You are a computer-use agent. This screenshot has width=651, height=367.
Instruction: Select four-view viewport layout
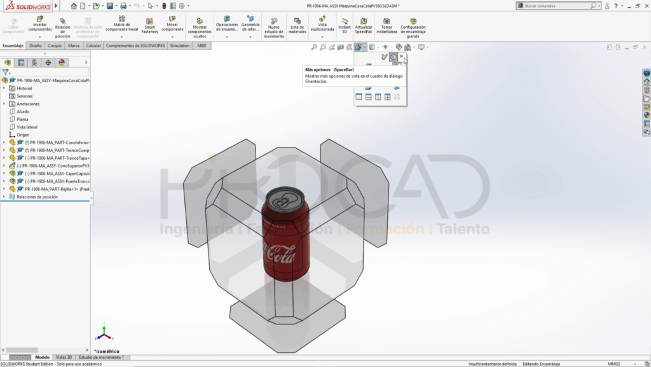pyautogui.click(x=387, y=97)
